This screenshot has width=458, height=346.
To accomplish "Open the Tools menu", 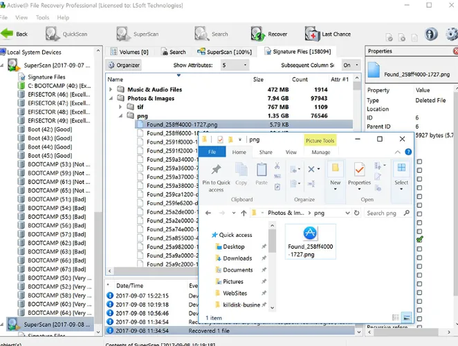I will [42, 17].
